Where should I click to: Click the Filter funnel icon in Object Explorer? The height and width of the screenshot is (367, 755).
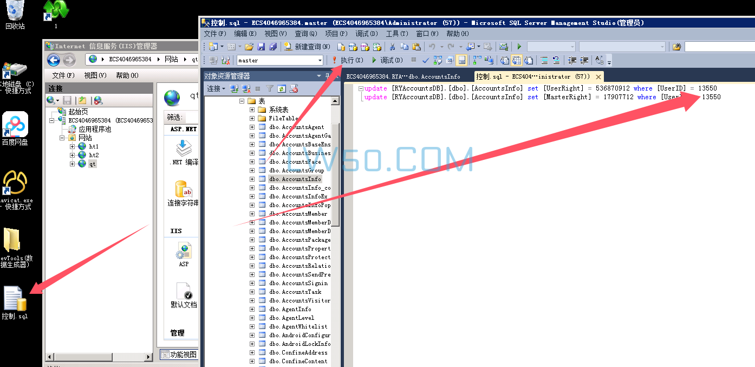tap(270, 88)
